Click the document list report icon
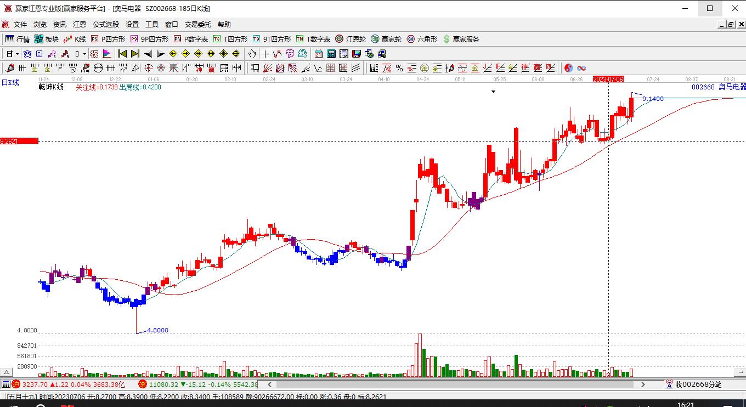 click(344, 54)
